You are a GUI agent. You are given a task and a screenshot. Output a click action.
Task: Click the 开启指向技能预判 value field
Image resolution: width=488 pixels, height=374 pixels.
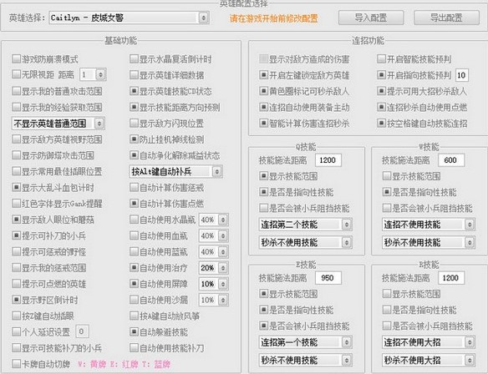click(461, 75)
